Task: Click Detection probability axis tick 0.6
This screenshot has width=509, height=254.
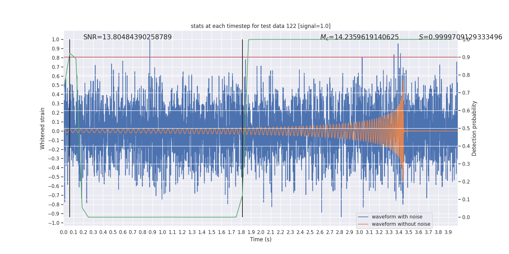Action: (x=466, y=111)
